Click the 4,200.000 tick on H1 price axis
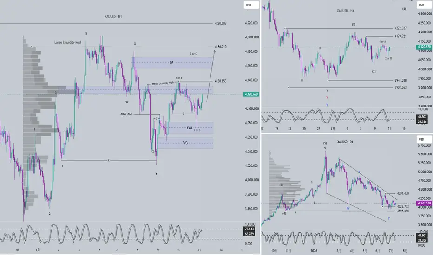The image size is (433, 255). [x=252, y=37]
